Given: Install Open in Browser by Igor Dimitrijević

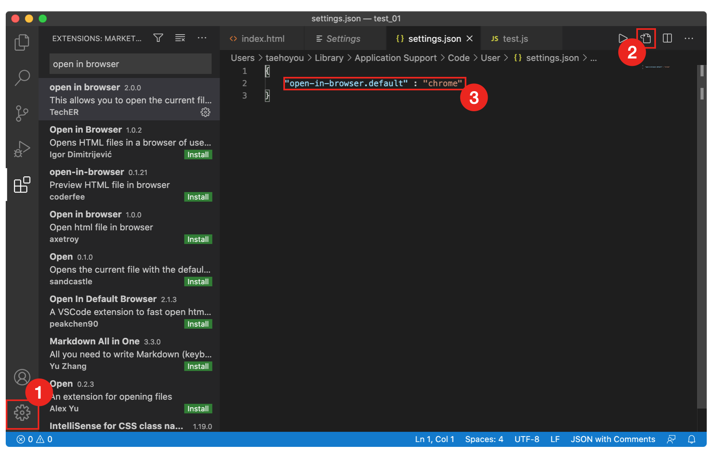Looking at the screenshot, I should coord(198,155).
